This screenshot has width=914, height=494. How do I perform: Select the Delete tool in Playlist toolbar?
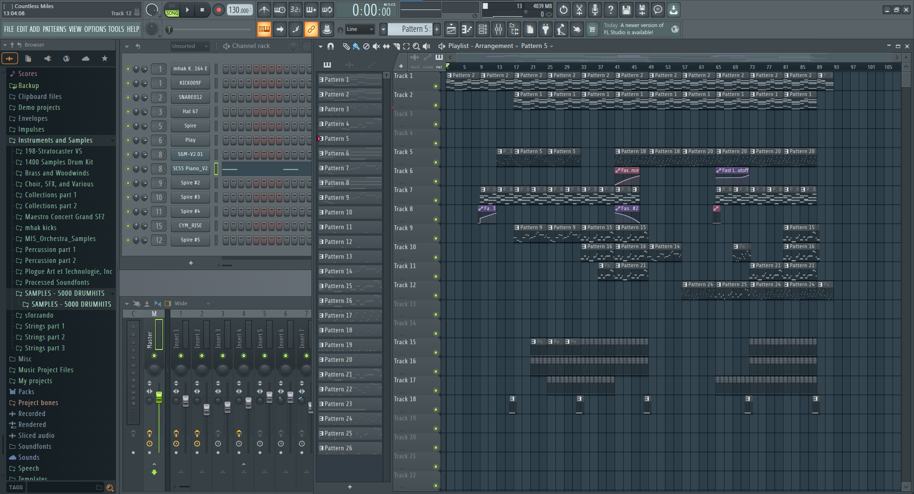point(366,46)
